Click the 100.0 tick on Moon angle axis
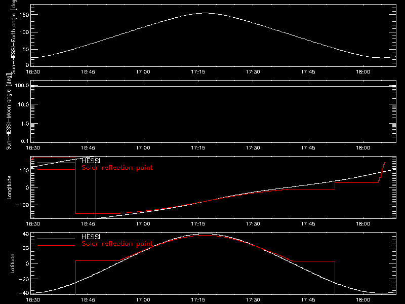The image size is (405, 304). tap(22, 85)
